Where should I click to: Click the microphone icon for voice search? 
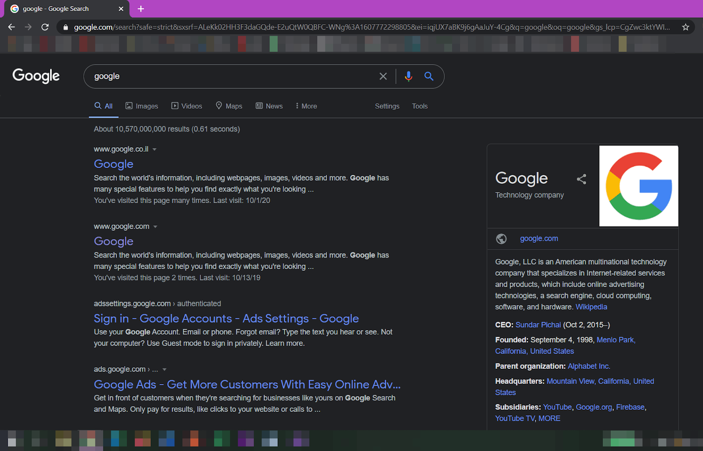409,76
